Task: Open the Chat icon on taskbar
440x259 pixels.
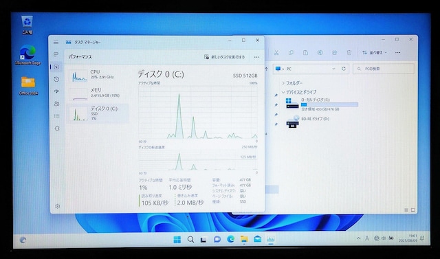Action: tap(217, 239)
